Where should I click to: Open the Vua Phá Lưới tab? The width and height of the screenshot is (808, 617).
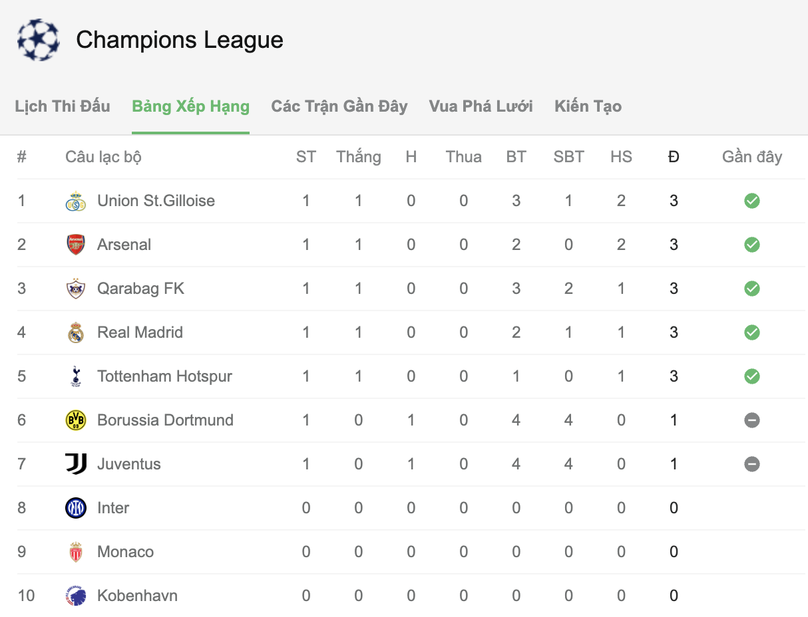[481, 106]
